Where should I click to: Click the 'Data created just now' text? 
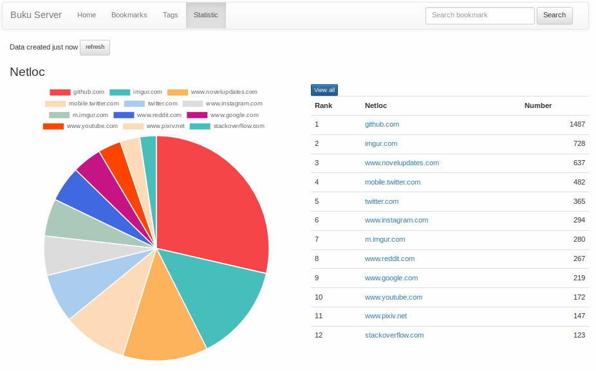pos(44,47)
